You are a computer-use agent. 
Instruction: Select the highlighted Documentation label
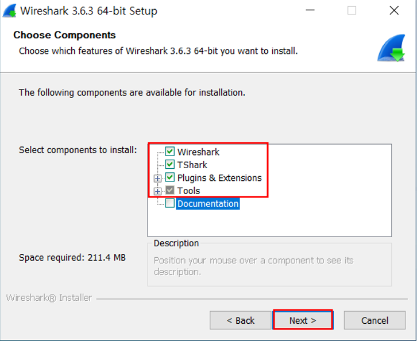click(208, 204)
